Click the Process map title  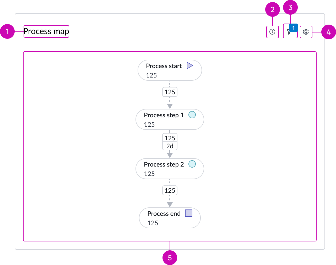point(46,31)
